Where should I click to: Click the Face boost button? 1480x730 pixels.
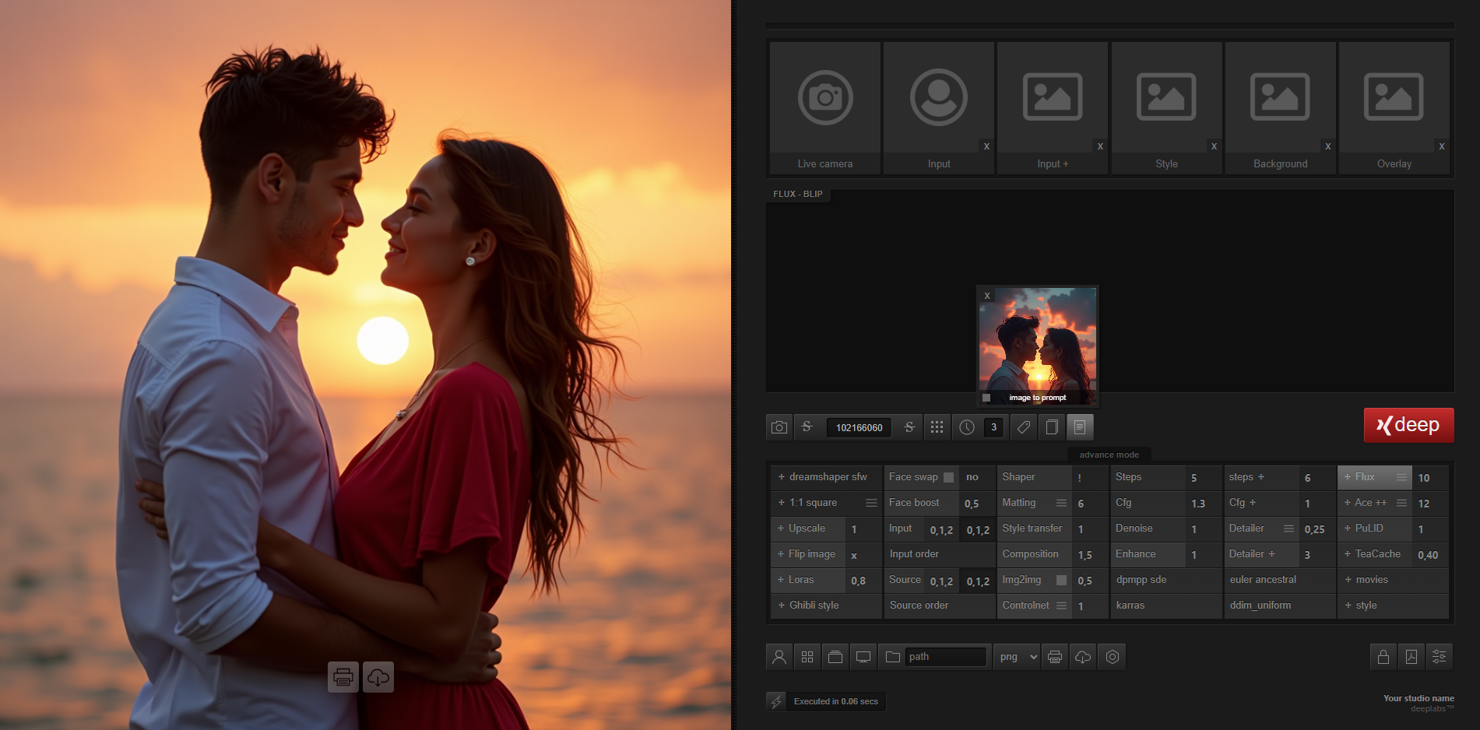click(921, 503)
